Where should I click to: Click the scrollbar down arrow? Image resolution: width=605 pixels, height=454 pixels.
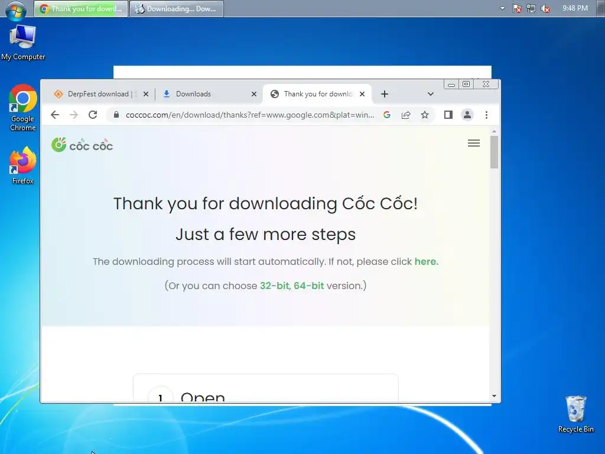[x=494, y=396]
